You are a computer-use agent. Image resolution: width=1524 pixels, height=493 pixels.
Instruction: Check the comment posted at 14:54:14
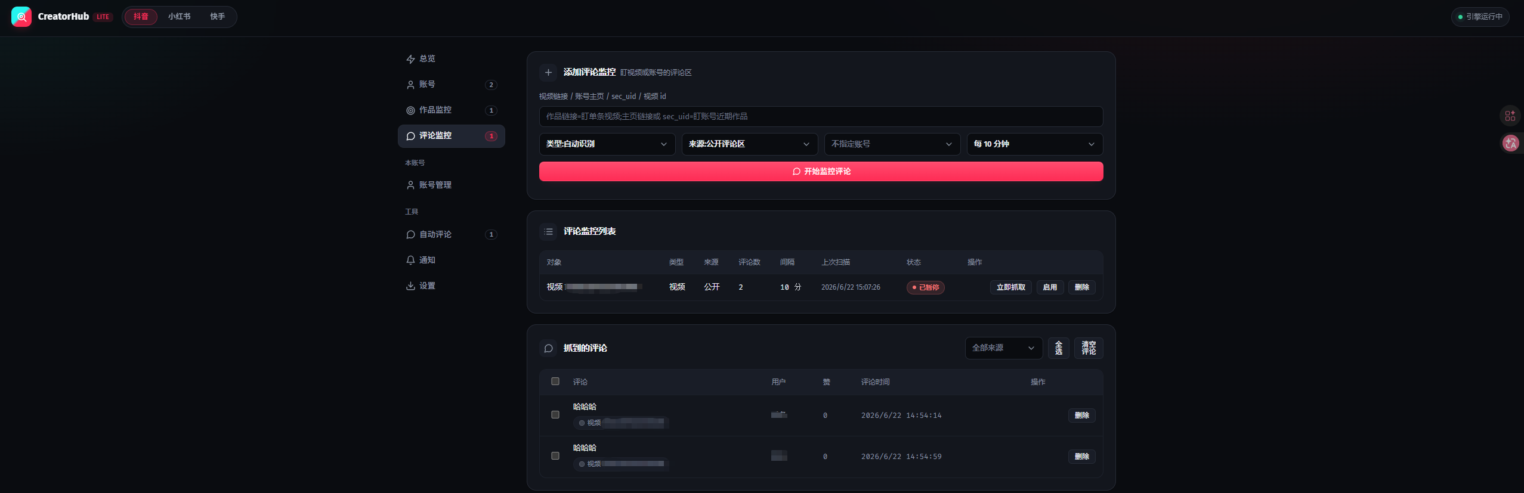point(555,414)
